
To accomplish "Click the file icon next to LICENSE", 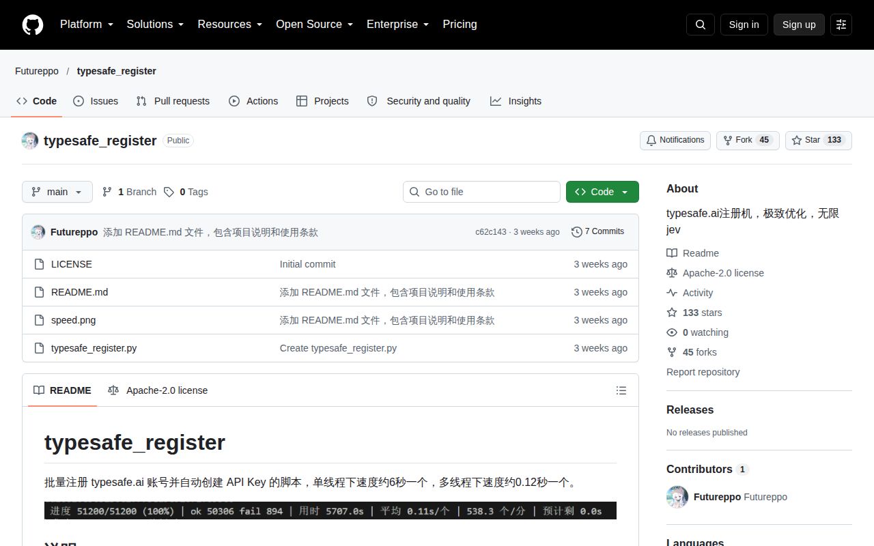I will point(39,264).
